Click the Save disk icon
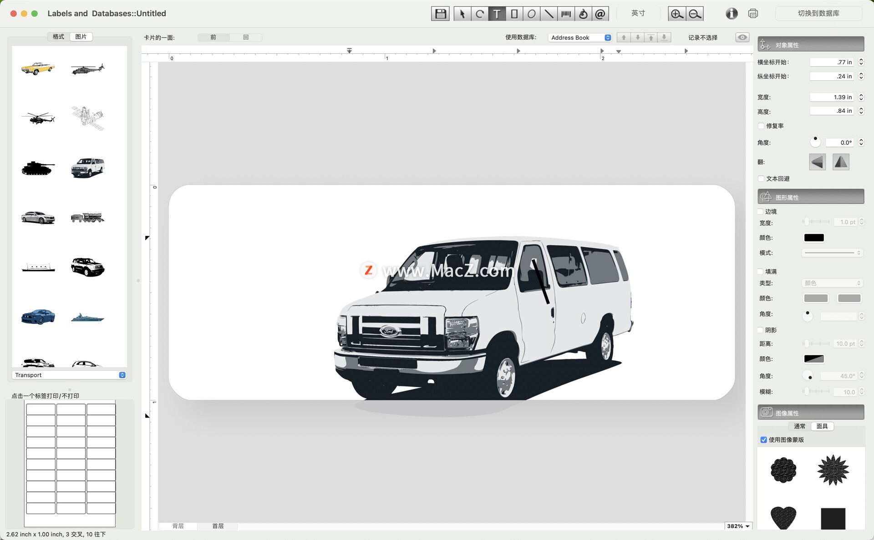The image size is (874, 540). tap(440, 14)
